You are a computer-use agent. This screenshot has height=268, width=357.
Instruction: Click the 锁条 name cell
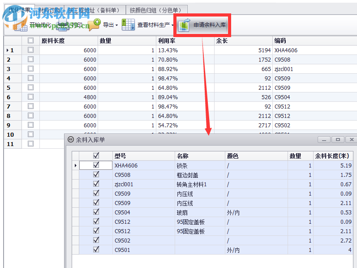(x=200, y=166)
